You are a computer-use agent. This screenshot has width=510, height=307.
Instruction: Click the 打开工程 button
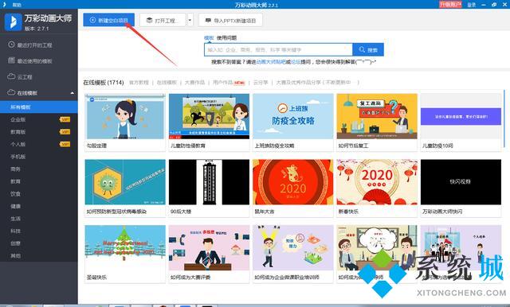pos(163,20)
